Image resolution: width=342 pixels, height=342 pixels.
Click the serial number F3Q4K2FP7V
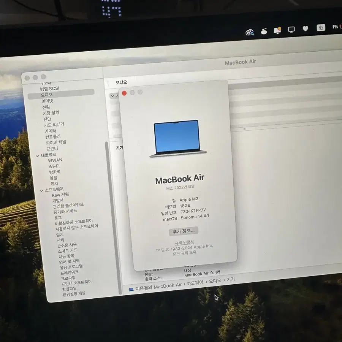tap(193, 211)
